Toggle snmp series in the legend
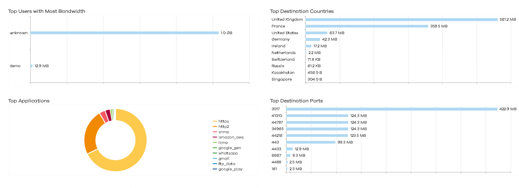Image resolution: width=519 pixels, height=188 pixels. click(x=224, y=132)
